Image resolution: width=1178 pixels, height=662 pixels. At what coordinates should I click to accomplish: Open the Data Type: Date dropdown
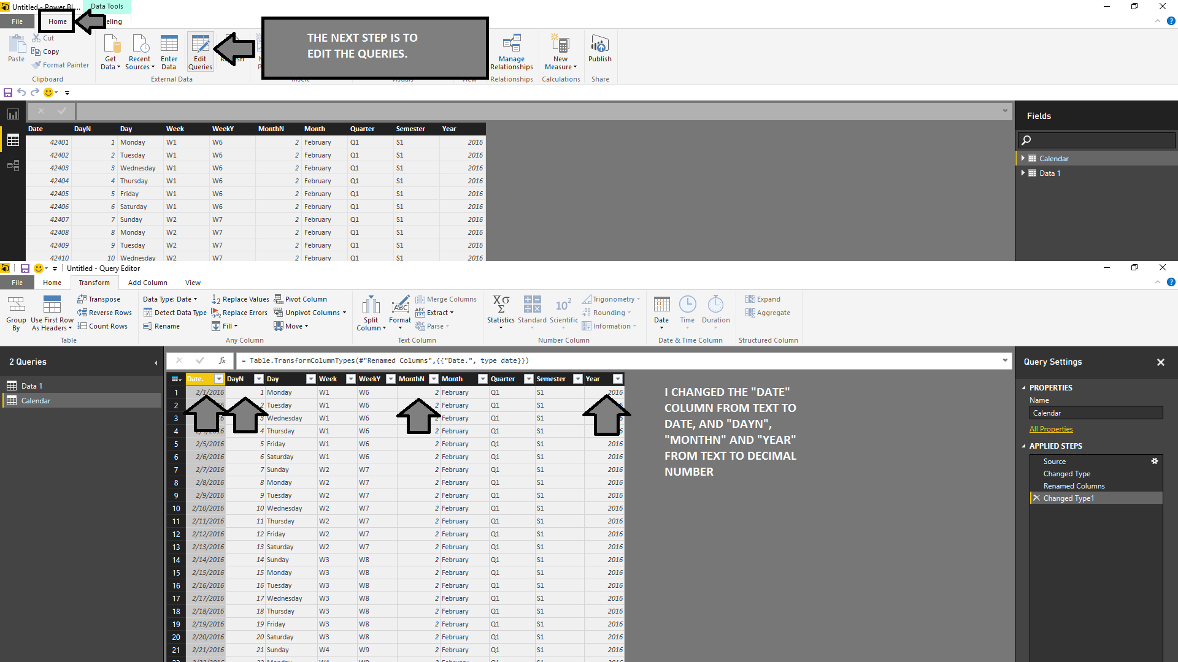[x=171, y=299]
